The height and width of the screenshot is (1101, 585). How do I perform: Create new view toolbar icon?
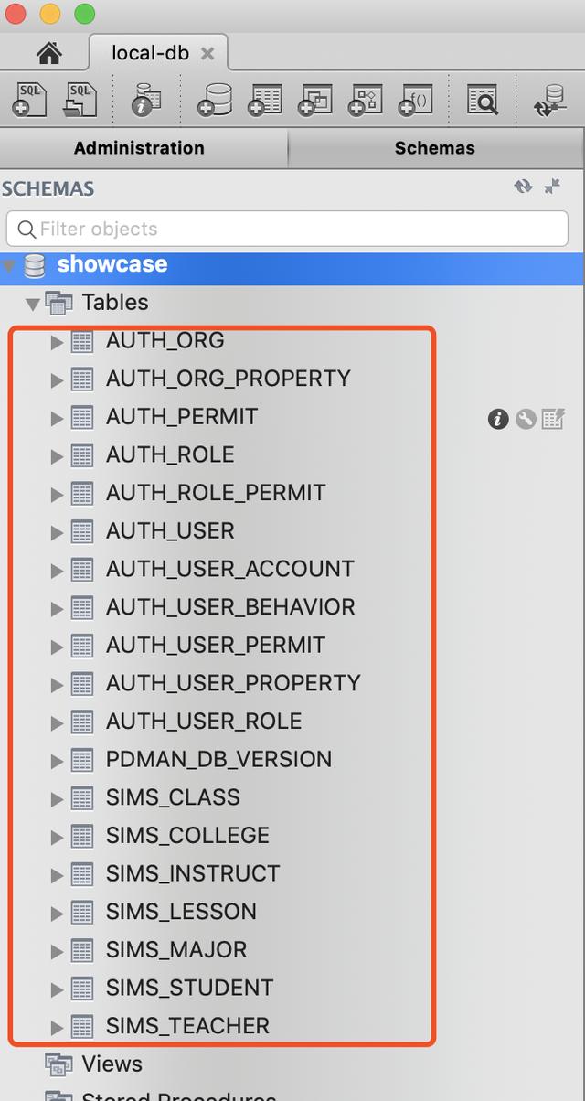pos(315,100)
